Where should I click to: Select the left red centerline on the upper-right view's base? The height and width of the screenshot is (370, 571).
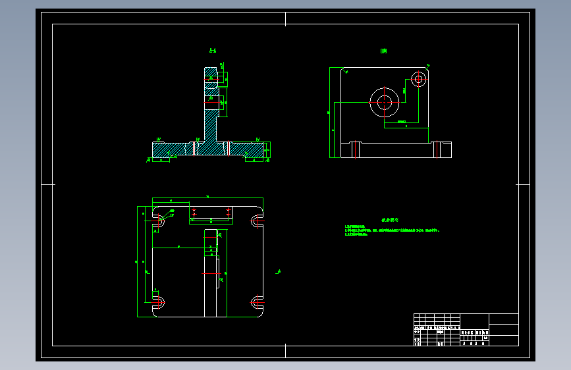point(356,149)
